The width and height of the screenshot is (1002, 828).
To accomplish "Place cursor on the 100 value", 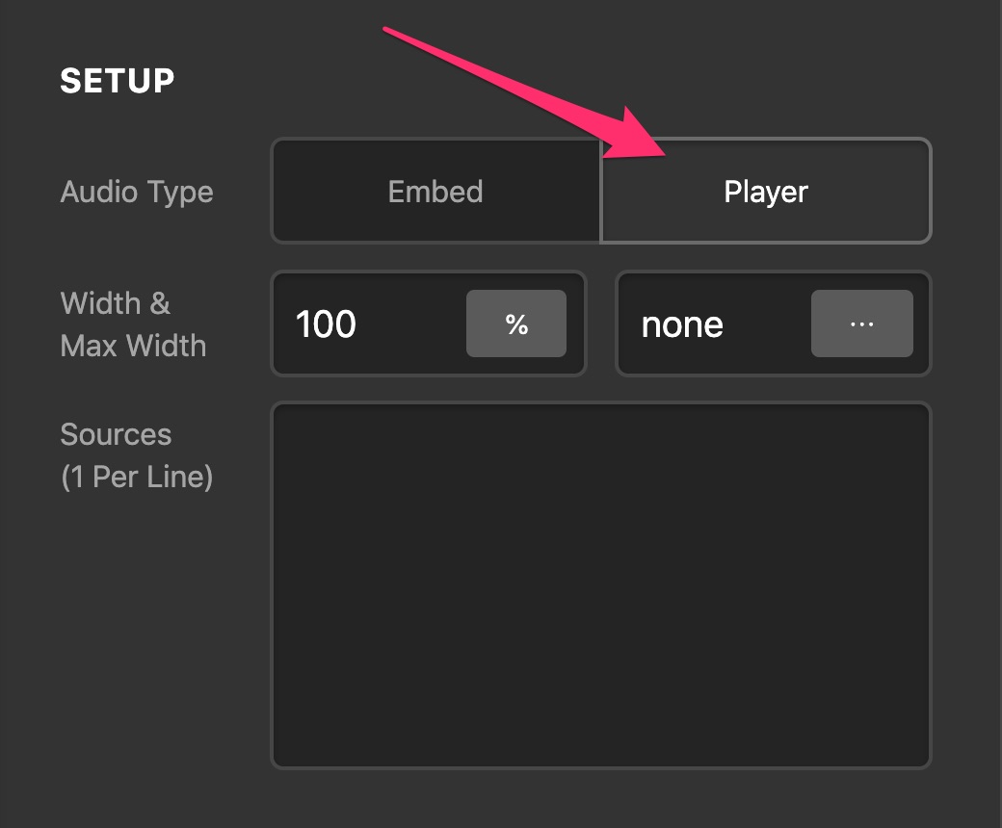I will point(326,324).
